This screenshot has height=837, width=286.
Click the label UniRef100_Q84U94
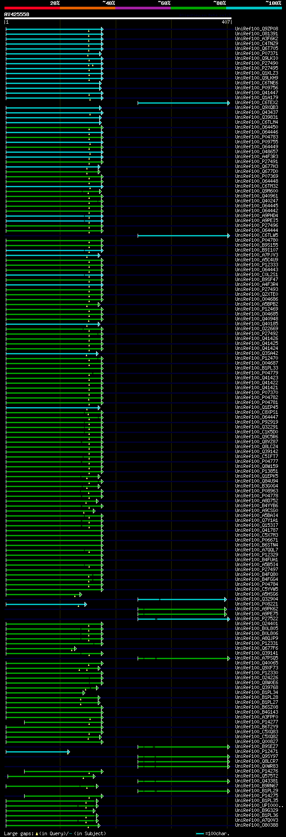(x=257, y=481)
